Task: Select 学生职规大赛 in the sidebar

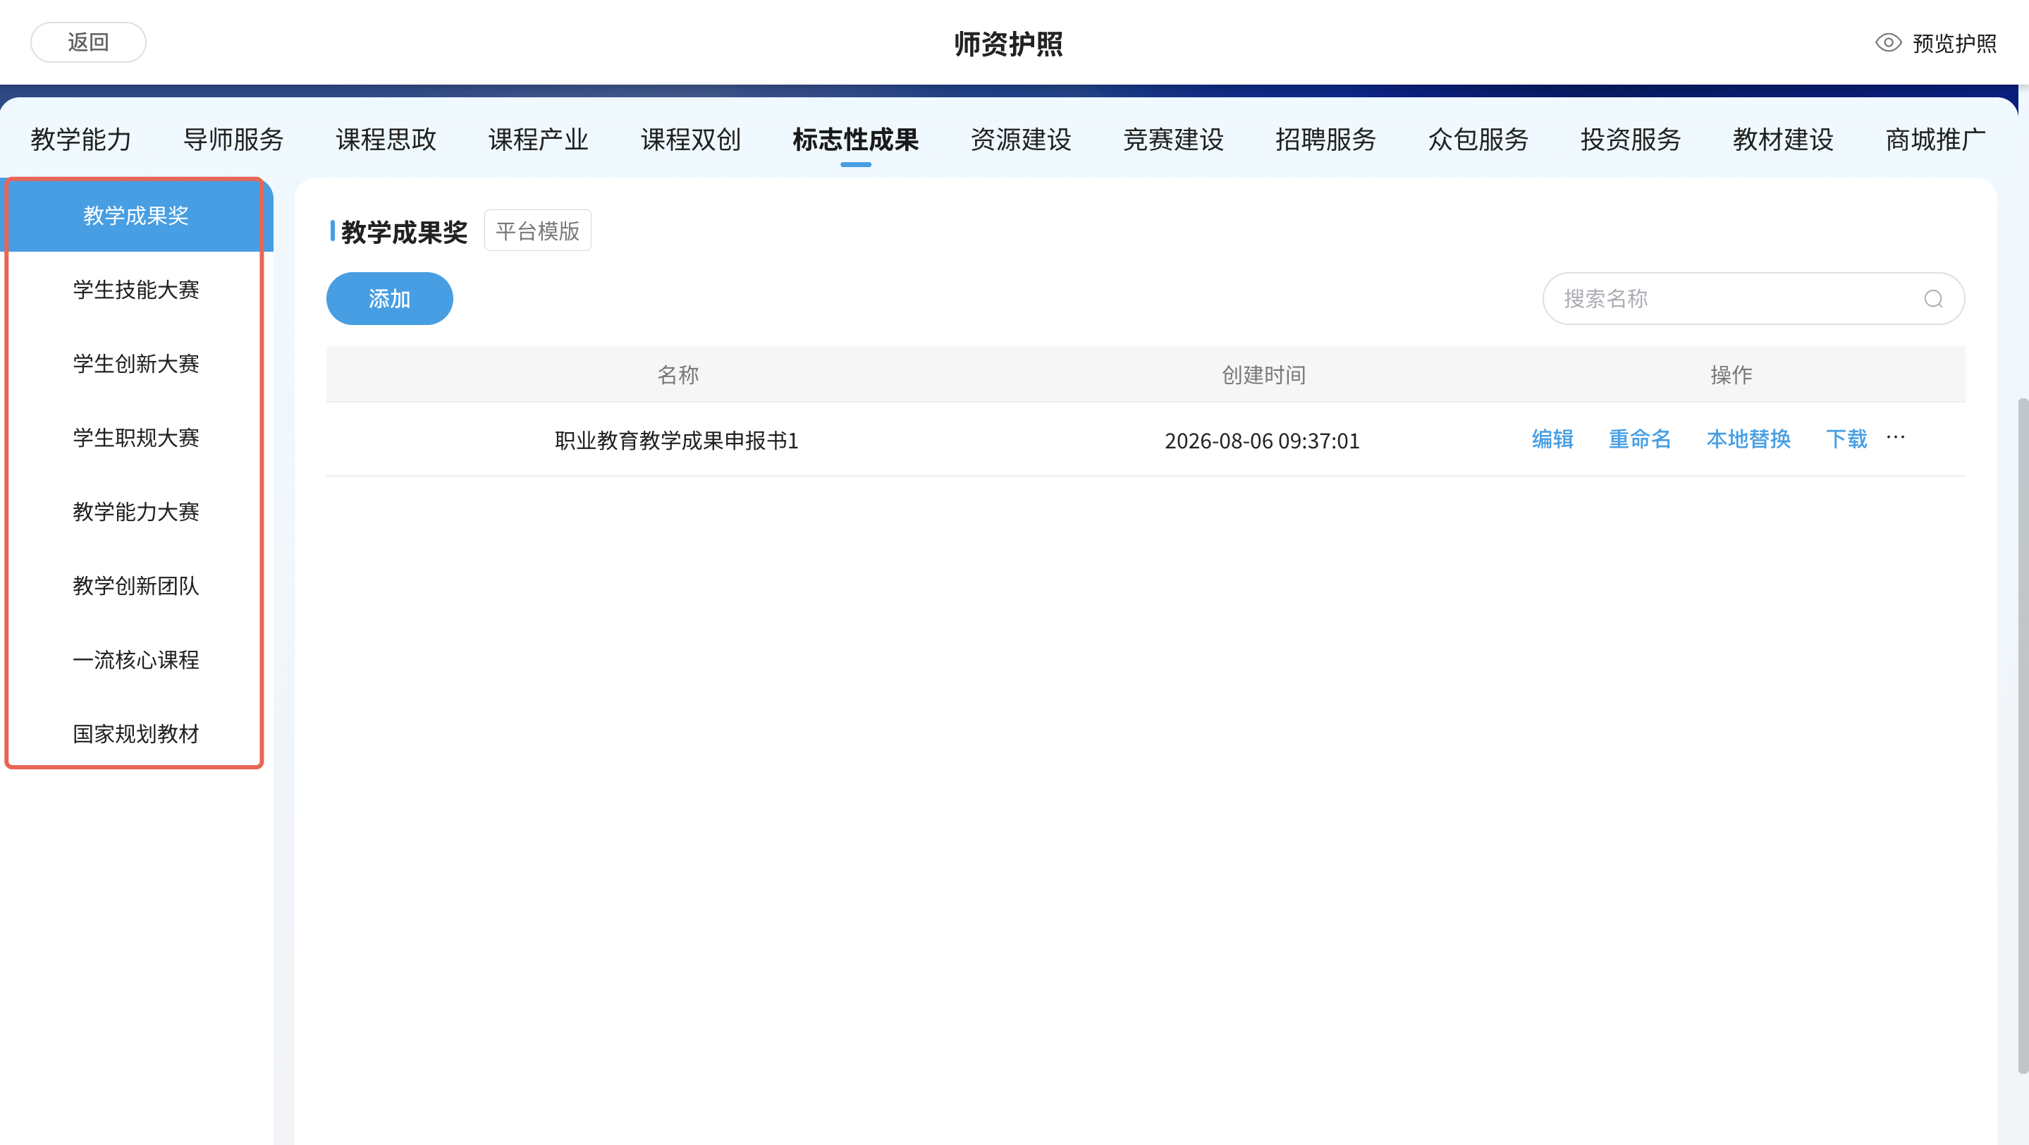Action: 136,437
